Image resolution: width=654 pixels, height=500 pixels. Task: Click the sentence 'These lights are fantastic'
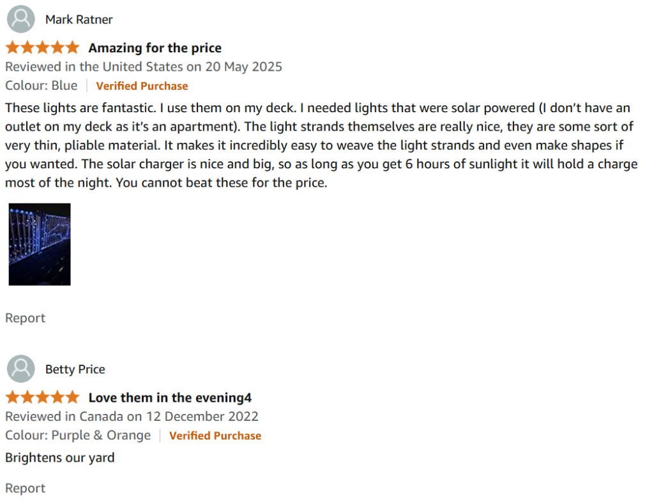click(80, 108)
